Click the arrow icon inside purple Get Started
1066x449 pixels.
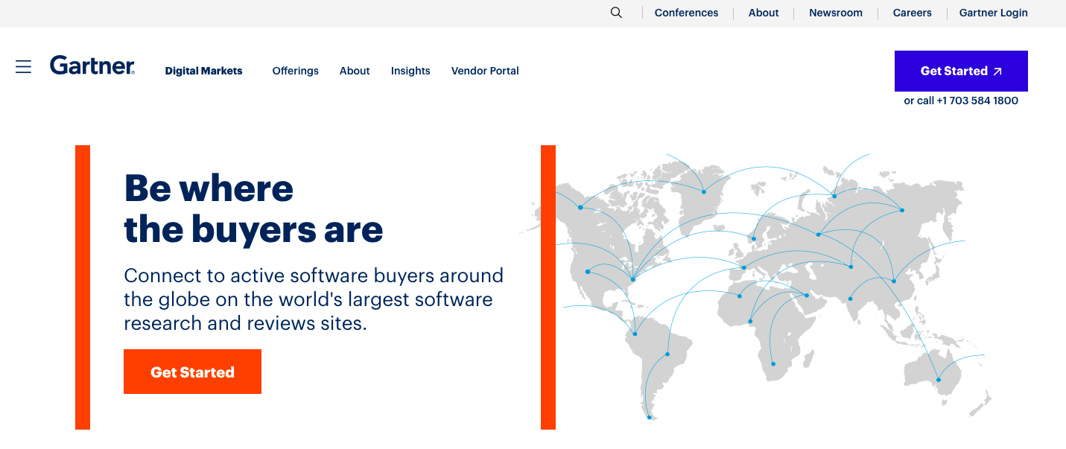click(x=997, y=71)
